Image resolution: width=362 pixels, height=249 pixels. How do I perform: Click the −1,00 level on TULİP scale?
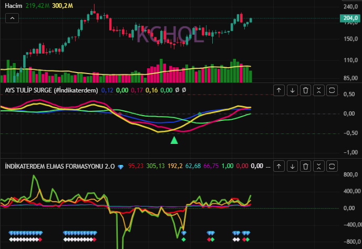pos(350,152)
